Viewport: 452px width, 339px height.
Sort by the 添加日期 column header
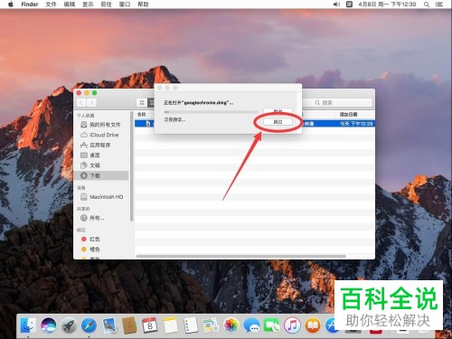(x=348, y=115)
